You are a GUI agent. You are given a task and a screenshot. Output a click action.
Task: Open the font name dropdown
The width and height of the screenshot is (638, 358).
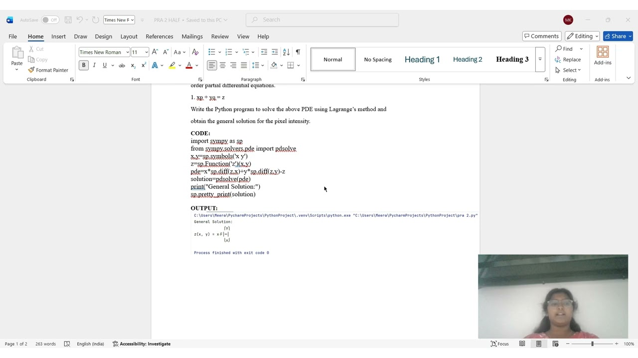coord(128,52)
